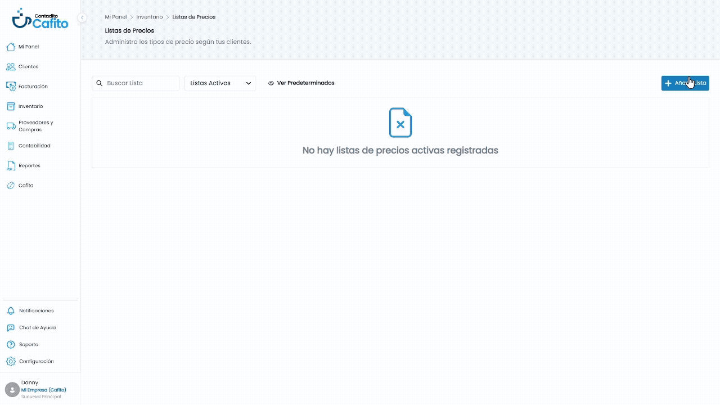The height and width of the screenshot is (405, 720).
Task: Click the Notificaciones bell icon
Action: [11, 310]
